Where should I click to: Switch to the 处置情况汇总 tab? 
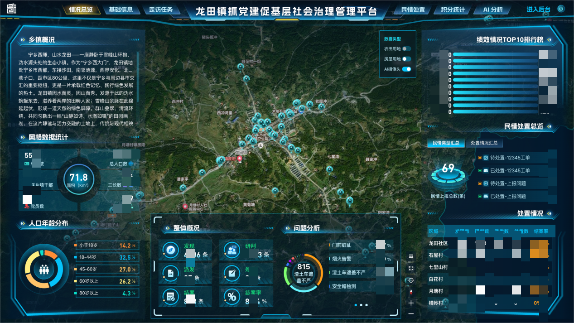click(x=484, y=143)
